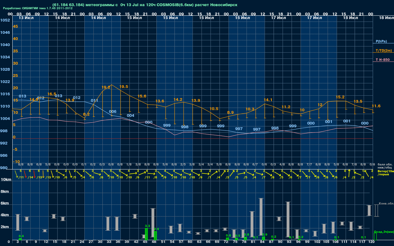This screenshot has height=246, width=394.
Task: Click the 'Осад,3ч(мм)' precipitation legend label
Action: point(384,232)
